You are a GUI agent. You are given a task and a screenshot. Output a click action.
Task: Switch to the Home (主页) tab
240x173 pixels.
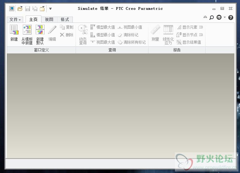coord(33,19)
